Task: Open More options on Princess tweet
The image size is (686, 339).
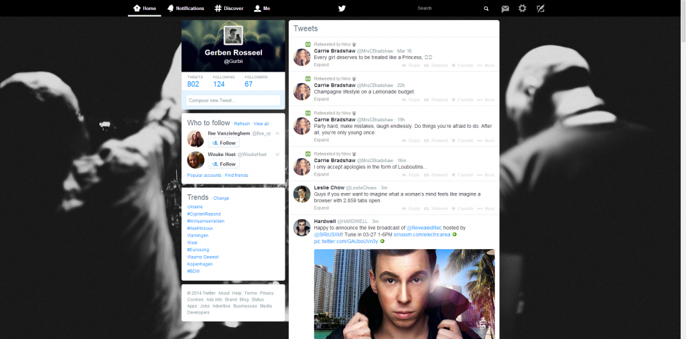Action: coord(486,65)
